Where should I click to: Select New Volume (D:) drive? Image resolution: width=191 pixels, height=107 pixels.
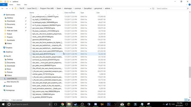[x=13, y=82]
